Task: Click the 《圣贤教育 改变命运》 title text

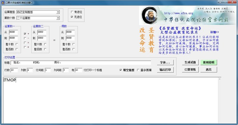Action: (x=180, y=28)
